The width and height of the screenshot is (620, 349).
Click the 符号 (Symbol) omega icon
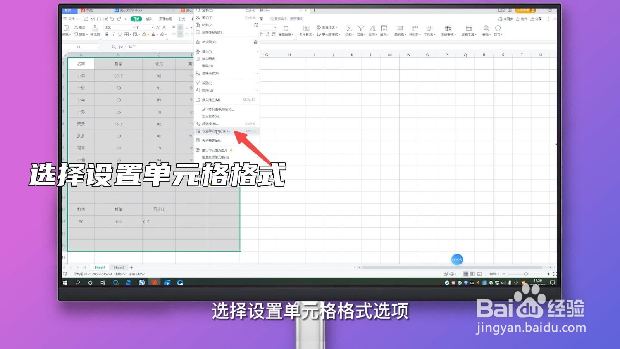tap(498, 28)
